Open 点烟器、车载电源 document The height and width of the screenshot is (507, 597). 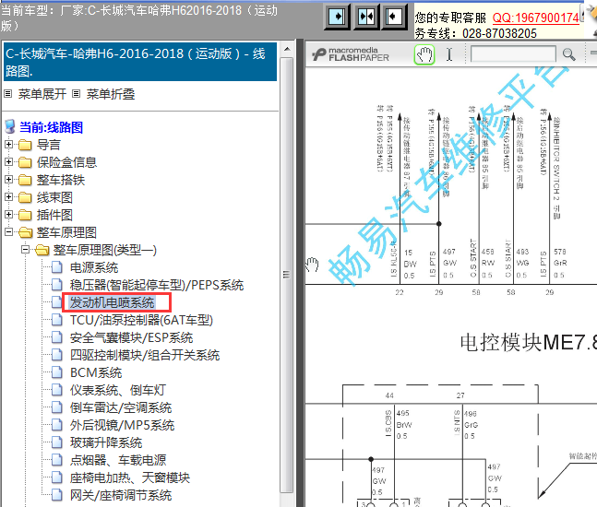(x=118, y=460)
